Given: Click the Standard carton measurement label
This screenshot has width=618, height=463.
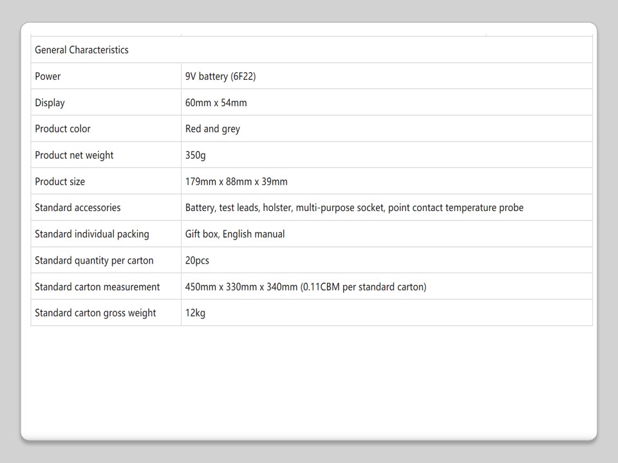Looking at the screenshot, I should [x=97, y=287].
